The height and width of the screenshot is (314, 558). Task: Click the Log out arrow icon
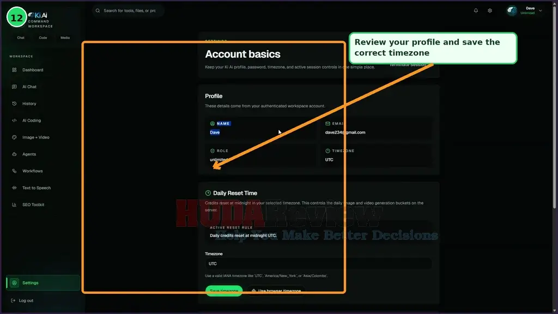(x=13, y=300)
